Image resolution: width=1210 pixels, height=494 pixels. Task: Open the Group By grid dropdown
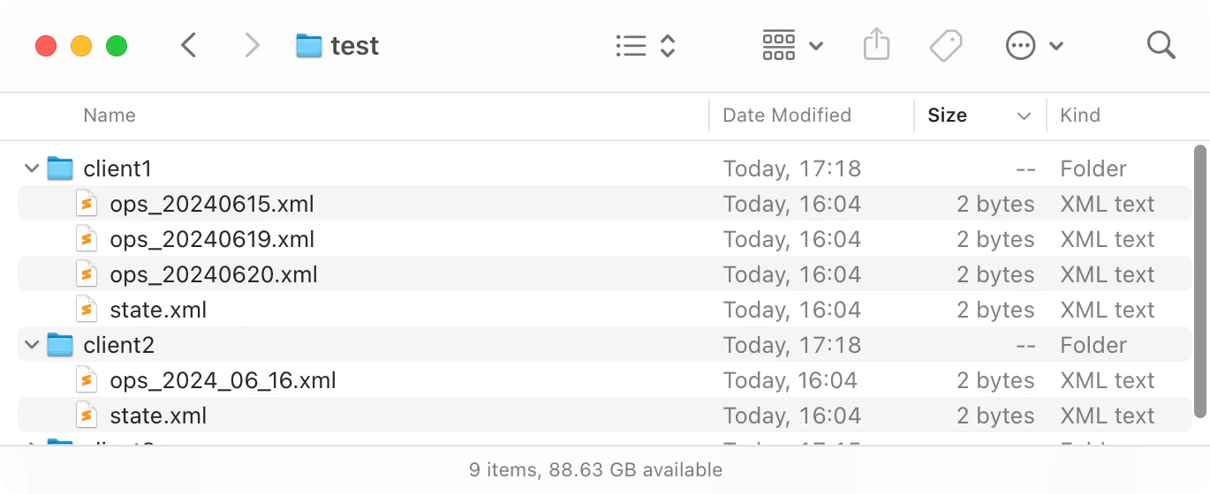tap(791, 45)
